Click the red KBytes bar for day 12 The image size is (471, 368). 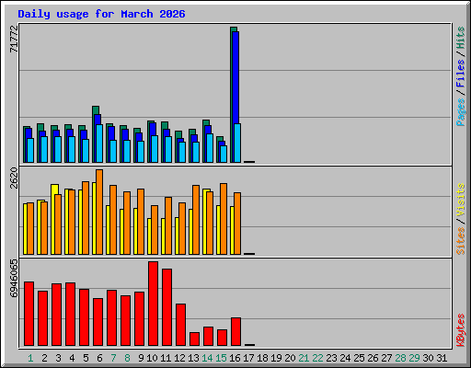coord(181,325)
